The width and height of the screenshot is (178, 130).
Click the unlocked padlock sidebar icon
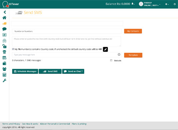click(4, 46)
